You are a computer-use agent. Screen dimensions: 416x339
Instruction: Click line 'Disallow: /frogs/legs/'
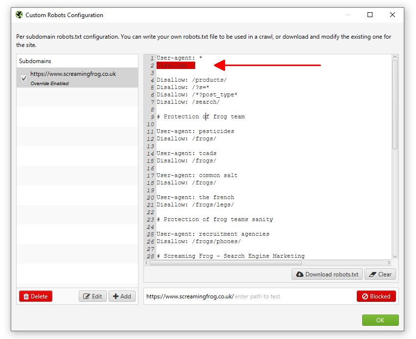pyautogui.click(x=195, y=205)
